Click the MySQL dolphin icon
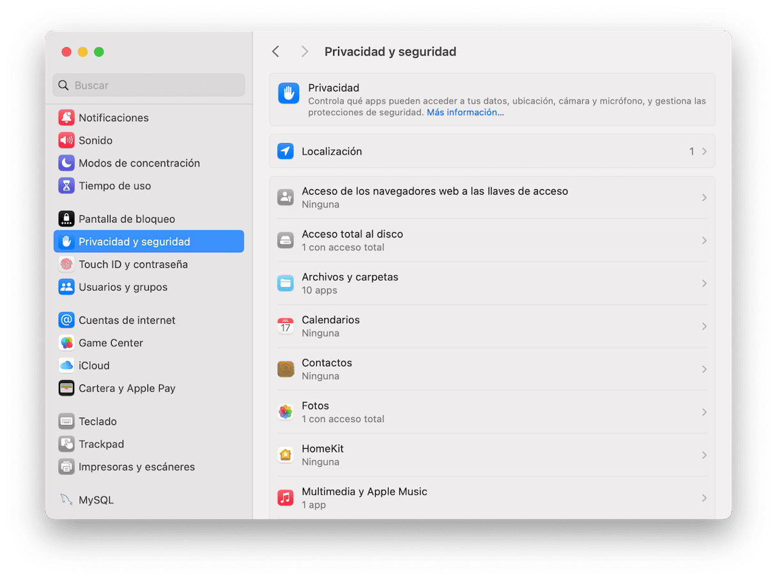 tap(66, 500)
